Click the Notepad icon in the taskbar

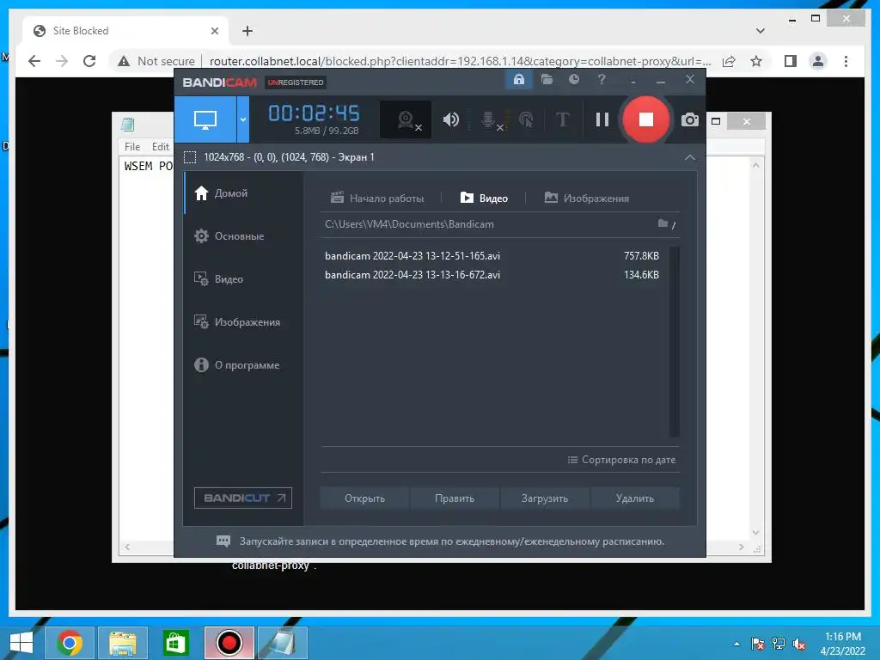pyautogui.click(x=282, y=643)
